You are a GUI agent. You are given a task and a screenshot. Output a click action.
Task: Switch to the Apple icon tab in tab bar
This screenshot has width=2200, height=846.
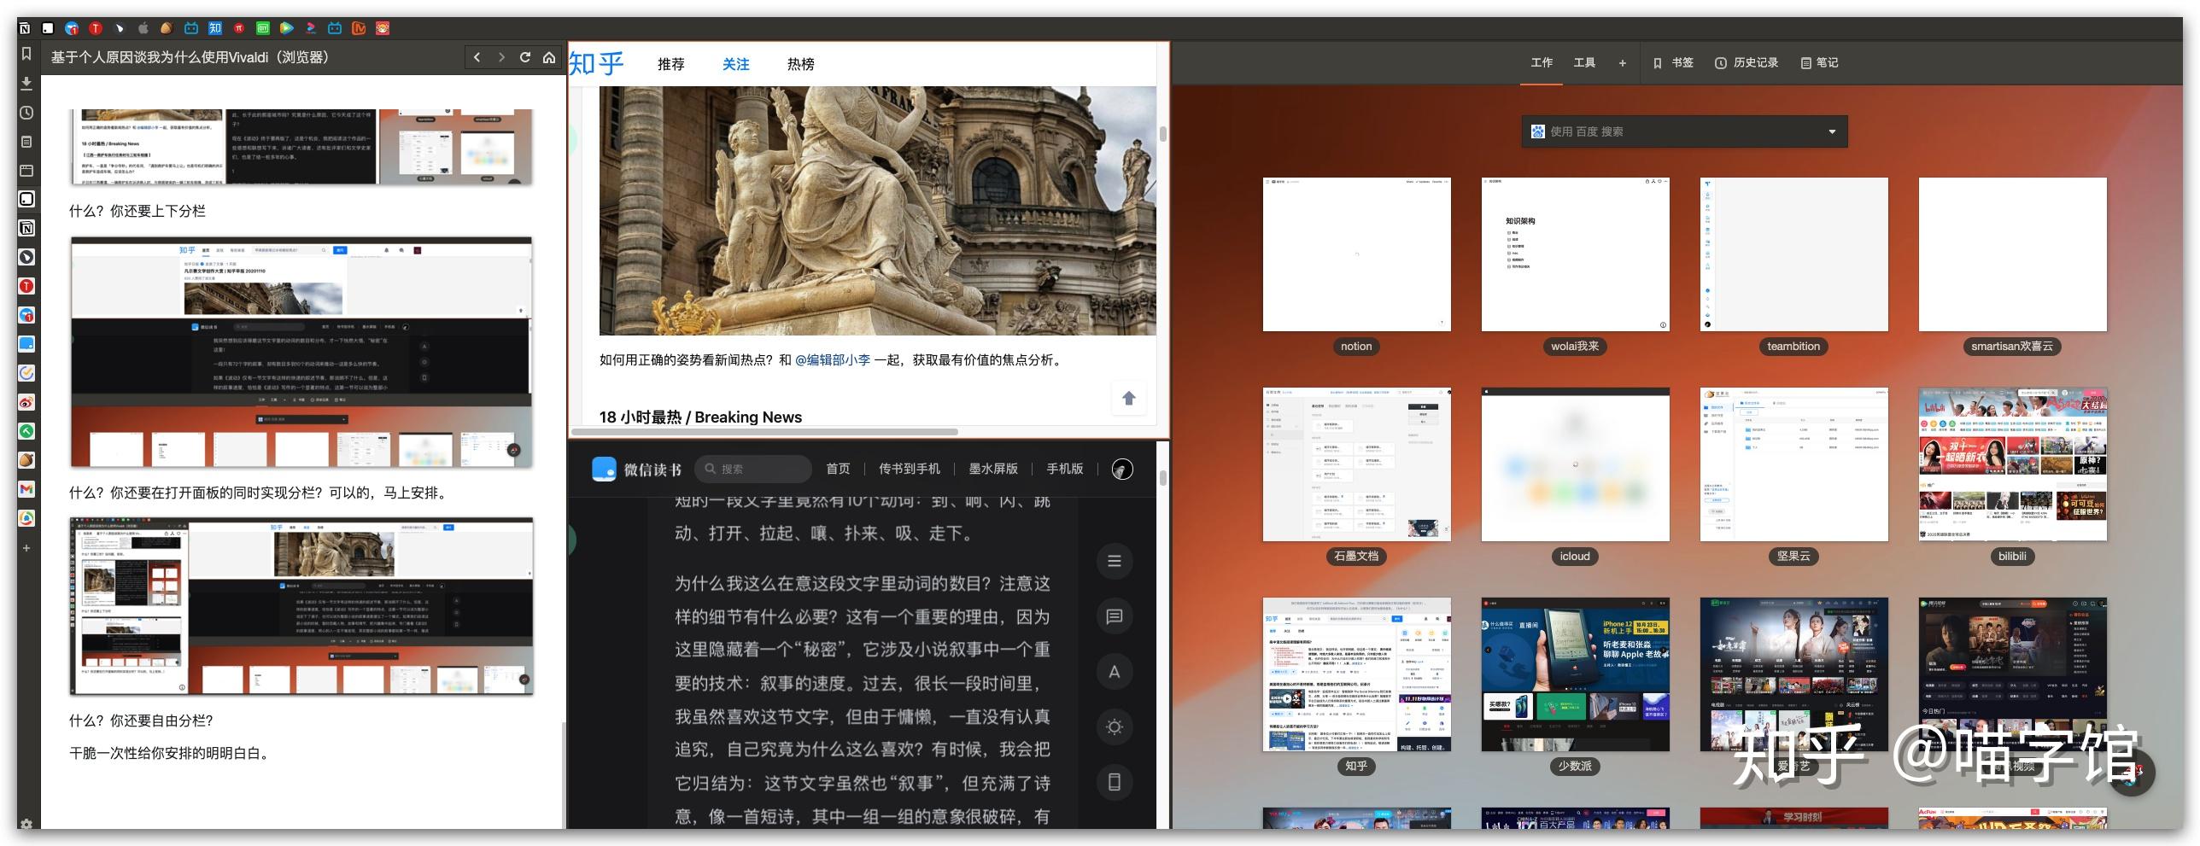143,28
